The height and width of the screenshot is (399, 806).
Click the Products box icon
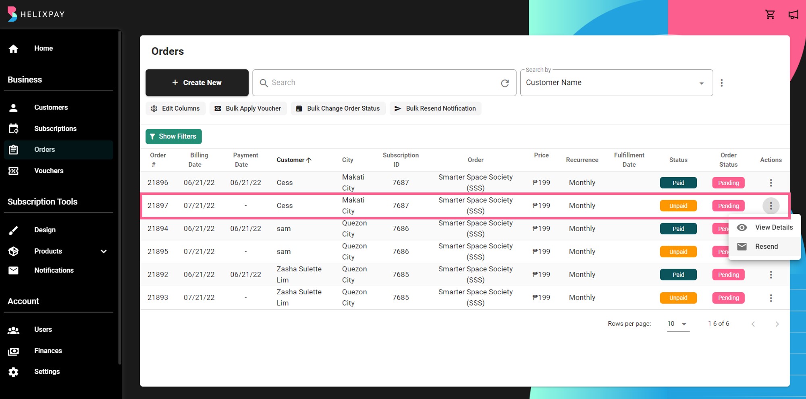(x=13, y=251)
